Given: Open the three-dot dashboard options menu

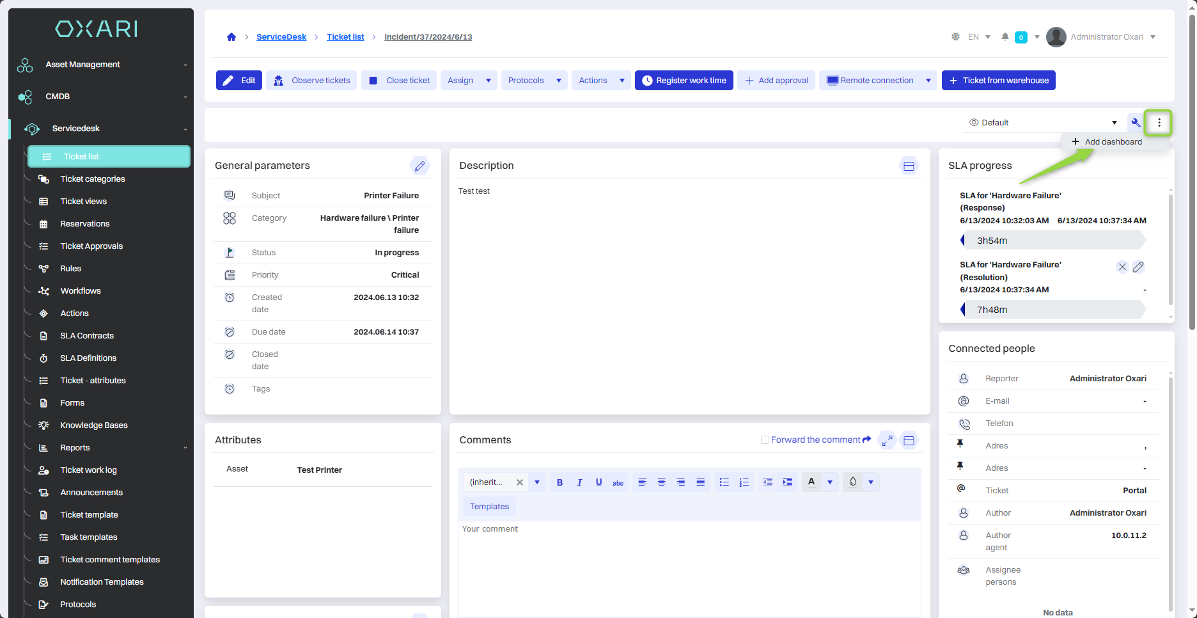Looking at the screenshot, I should coord(1159,123).
